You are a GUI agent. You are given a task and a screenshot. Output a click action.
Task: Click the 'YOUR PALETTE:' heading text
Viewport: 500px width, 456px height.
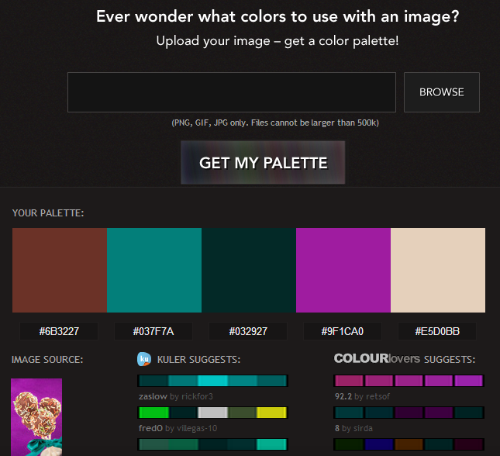pyautogui.click(x=48, y=212)
